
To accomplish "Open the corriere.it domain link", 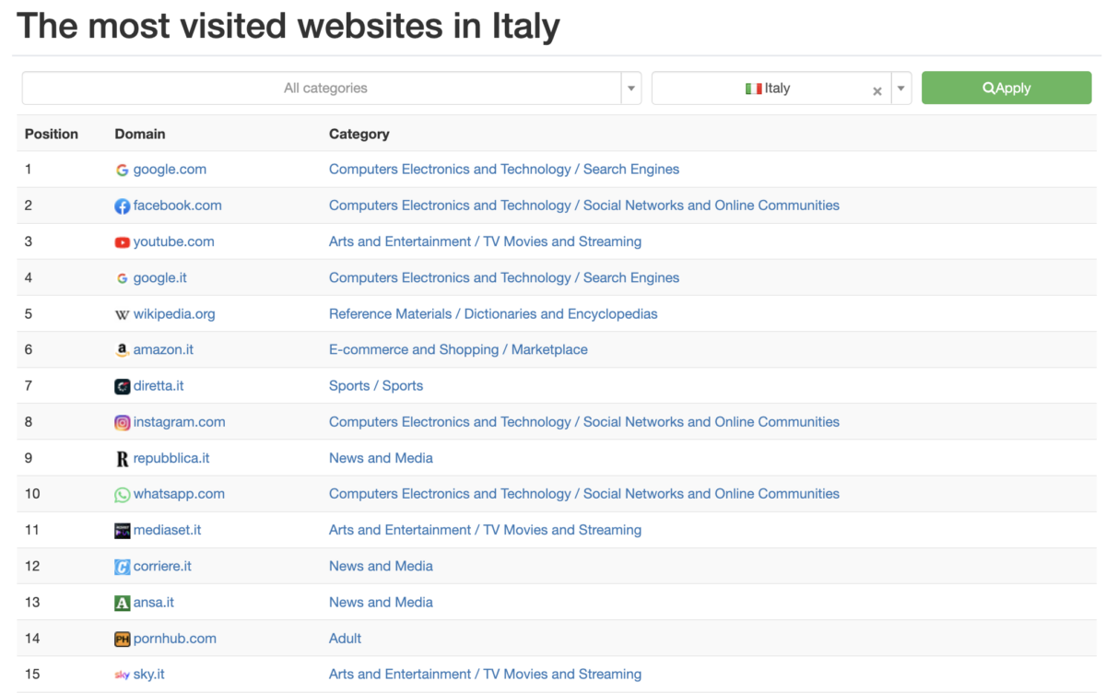I will pos(162,567).
